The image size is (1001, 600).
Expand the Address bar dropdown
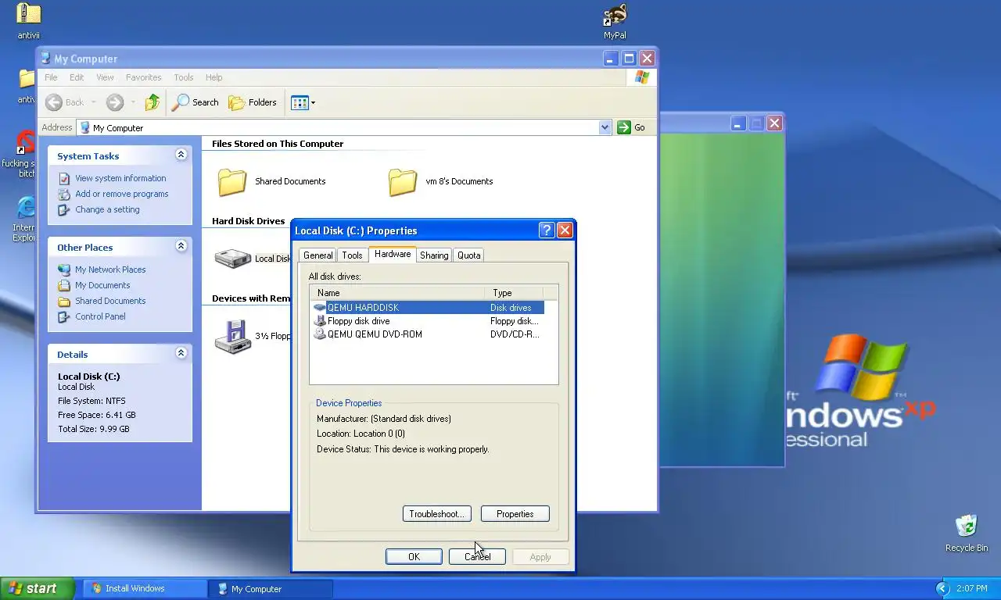click(605, 127)
